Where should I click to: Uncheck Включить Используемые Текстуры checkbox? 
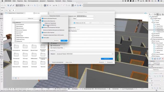coord(42,27)
